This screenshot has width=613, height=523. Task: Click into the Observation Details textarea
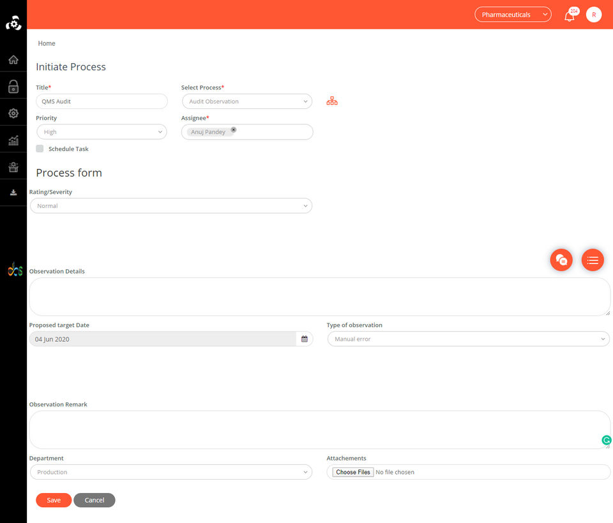click(x=319, y=297)
